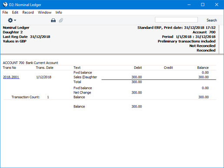Open the Window menu
This screenshot has height=168, width=224.
click(x=45, y=13)
